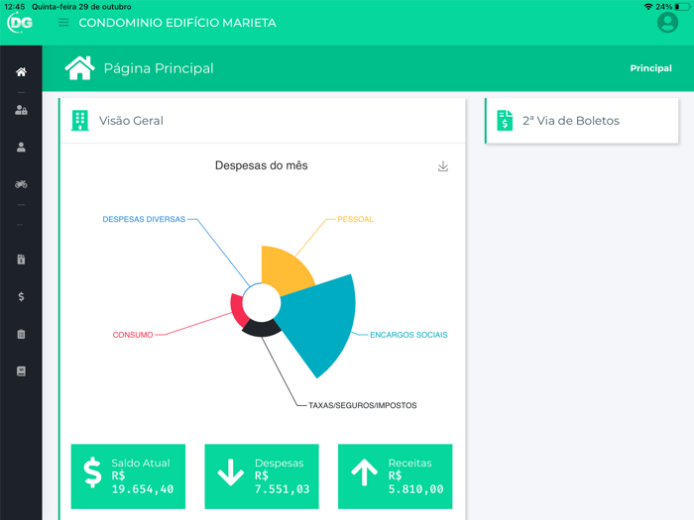Open the hamburger menu in header
This screenshot has width=694, height=520.
pos(63,23)
